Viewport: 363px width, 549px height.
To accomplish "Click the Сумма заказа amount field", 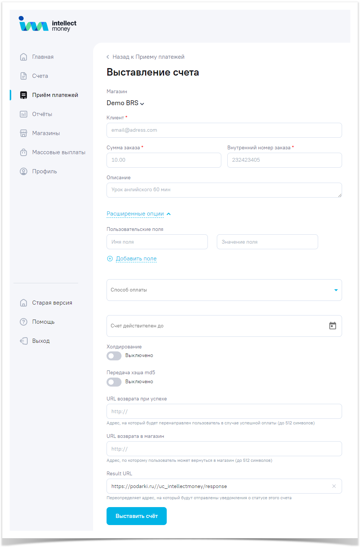I will (x=164, y=160).
